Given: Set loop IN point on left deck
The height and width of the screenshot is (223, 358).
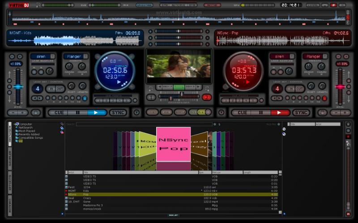Looking at the screenshot, I should (51, 88).
